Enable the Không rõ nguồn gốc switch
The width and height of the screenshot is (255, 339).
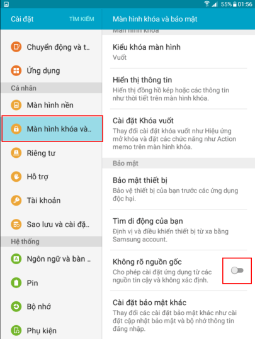click(237, 270)
